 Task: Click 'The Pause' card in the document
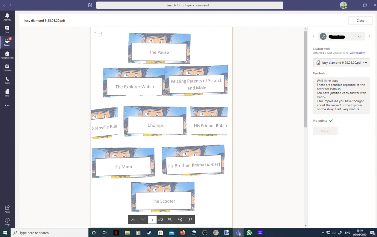pyautogui.click(x=159, y=48)
